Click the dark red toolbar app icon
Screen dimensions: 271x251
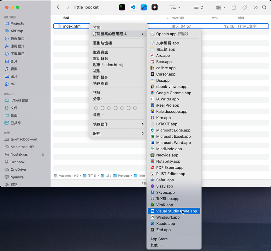[x=154, y=7]
